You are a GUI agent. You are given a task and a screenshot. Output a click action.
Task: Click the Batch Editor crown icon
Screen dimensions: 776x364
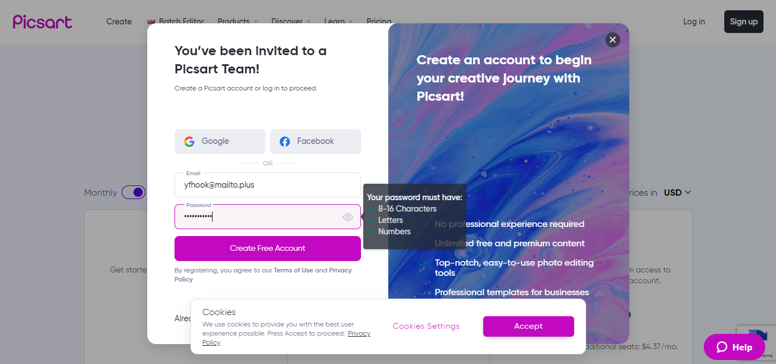(151, 22)
